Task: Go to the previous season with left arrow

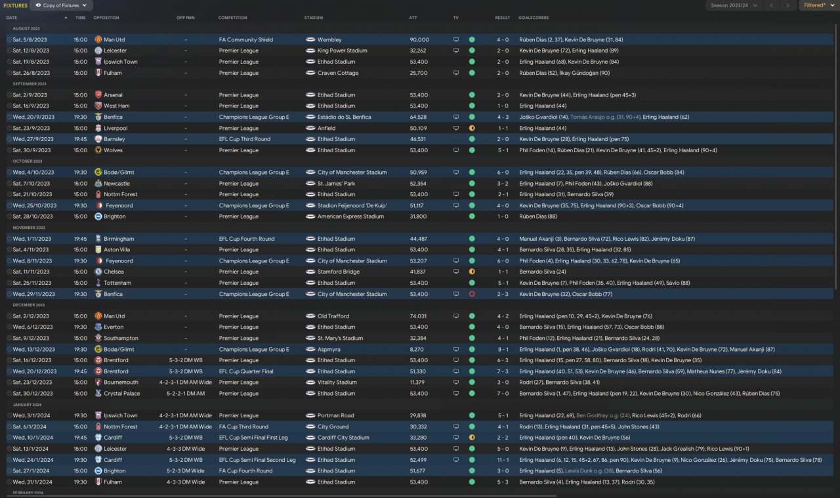Action: [x=772, y=5]
